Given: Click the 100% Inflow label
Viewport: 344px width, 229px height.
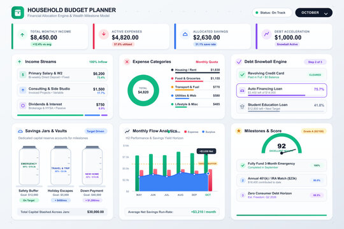Looking at the screenshot, I should click(x=98, y=62).
